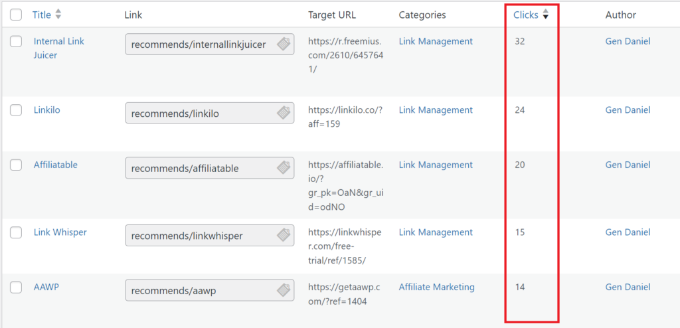Open Link Management category in Affiliatable row
Viewport: 680px width, 328px height.
(436, 165)
